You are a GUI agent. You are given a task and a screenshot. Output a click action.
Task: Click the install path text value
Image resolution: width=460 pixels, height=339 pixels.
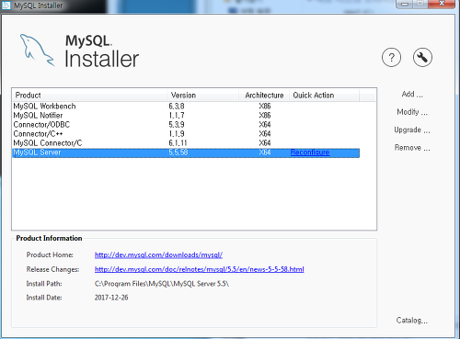pyautogui.click(x=162, y=284)
